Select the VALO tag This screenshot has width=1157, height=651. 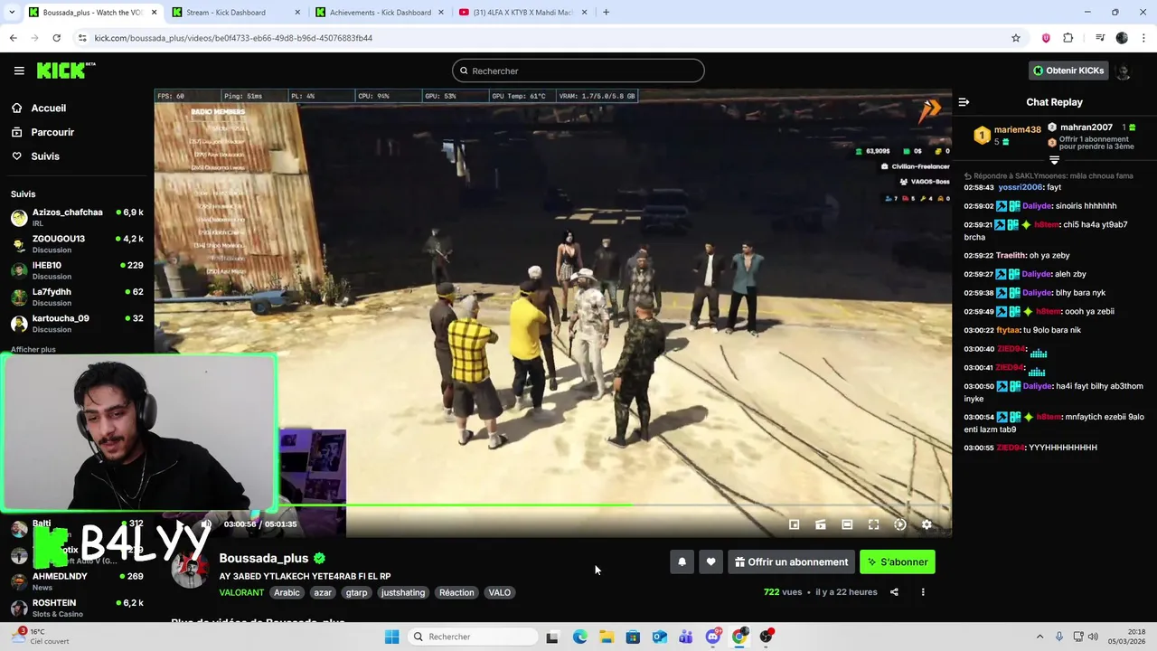[500, 592]
